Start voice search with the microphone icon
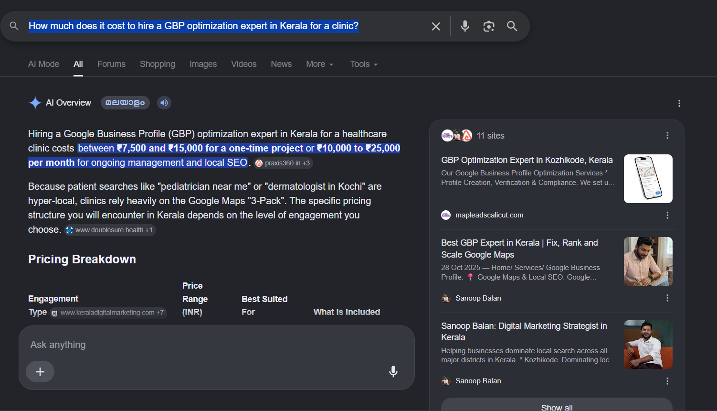 coord(465,26)
